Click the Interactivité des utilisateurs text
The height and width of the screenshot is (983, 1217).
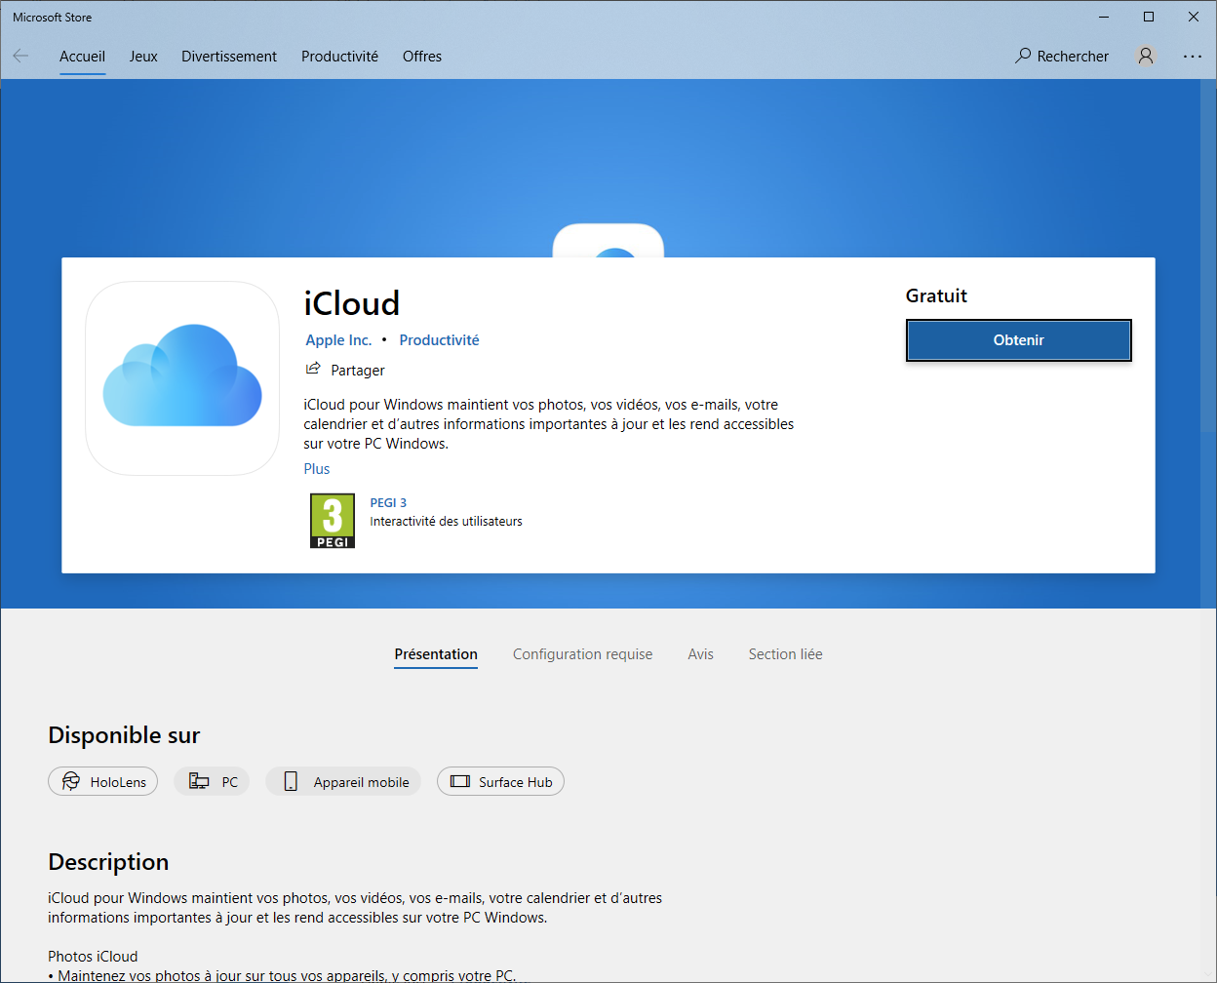(x=446, y=521)
